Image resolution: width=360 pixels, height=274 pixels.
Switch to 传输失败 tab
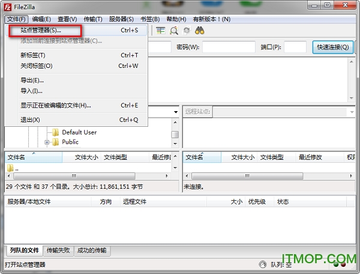pyautogui.click(x=58, y=251)
